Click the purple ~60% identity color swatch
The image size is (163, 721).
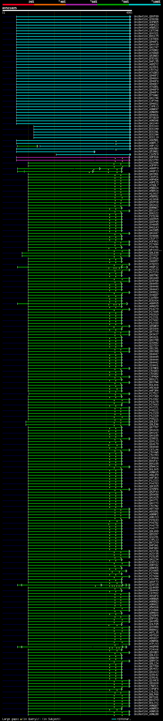(x=82, y=5)
